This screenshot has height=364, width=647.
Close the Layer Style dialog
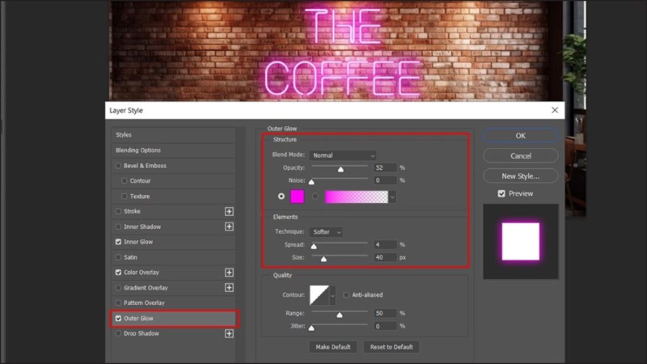point(555,110)
